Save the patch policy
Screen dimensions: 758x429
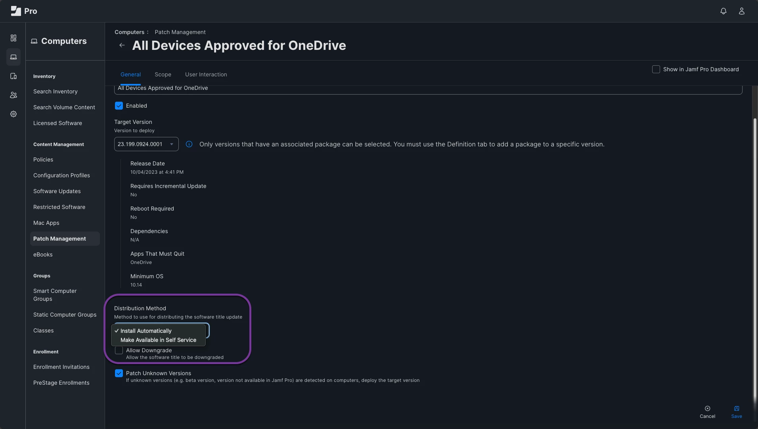pyautogui.click(x=737, y=412)
